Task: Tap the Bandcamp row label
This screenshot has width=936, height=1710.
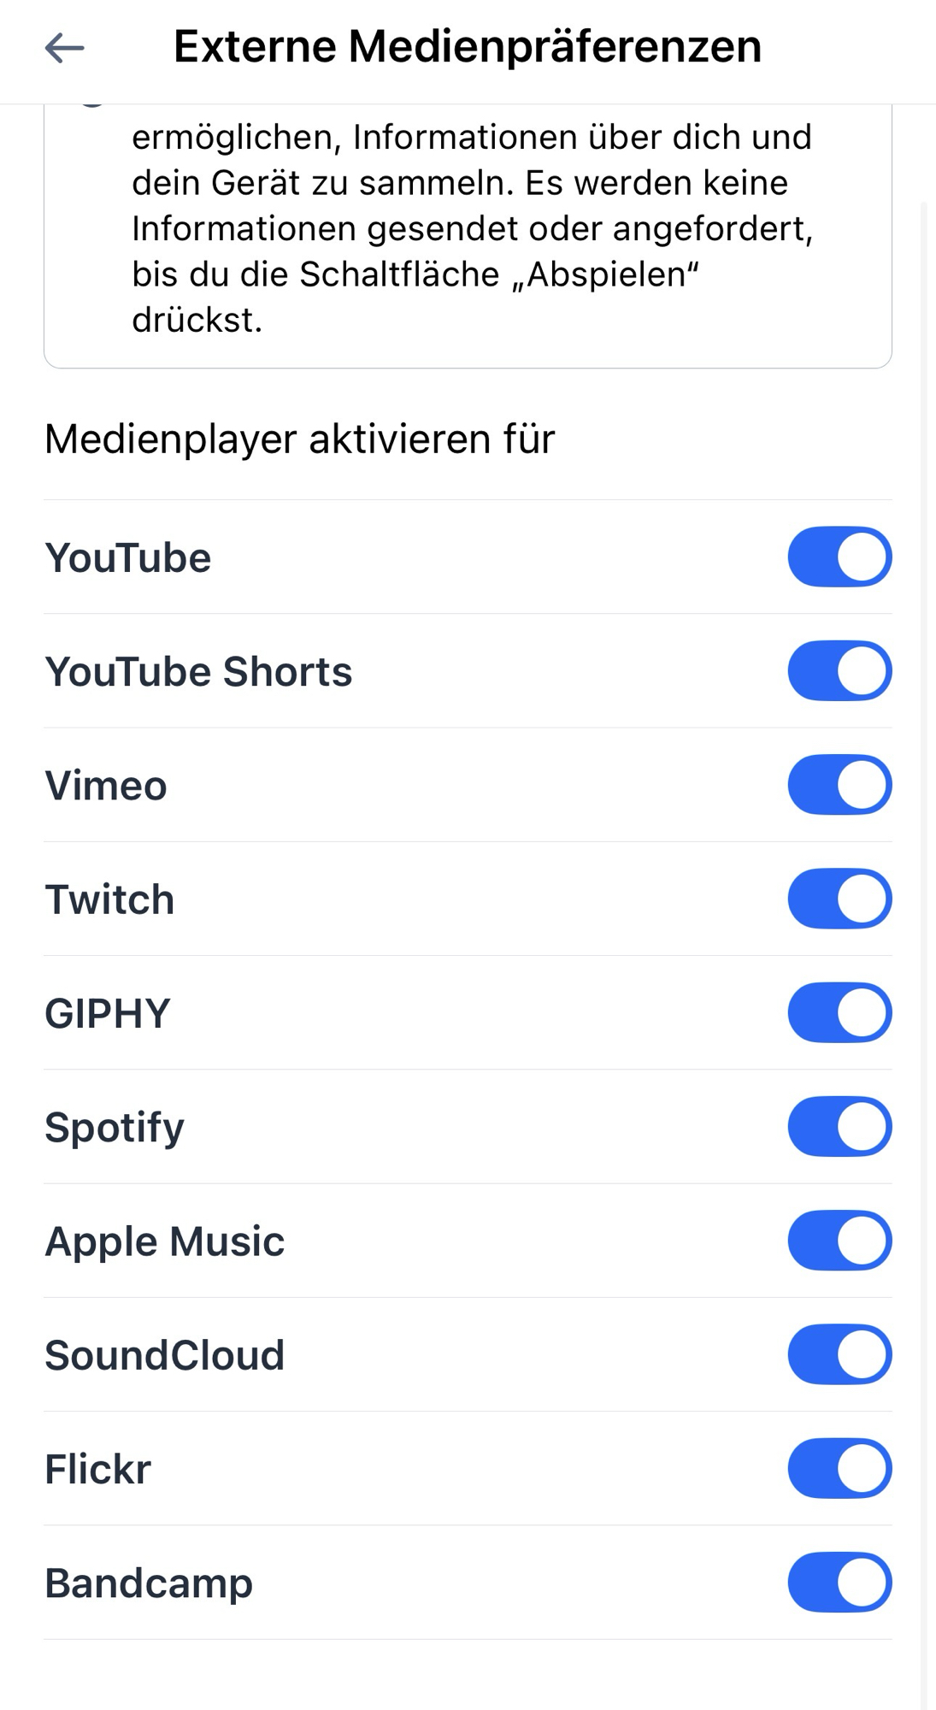Action: tap(149, 1583)
